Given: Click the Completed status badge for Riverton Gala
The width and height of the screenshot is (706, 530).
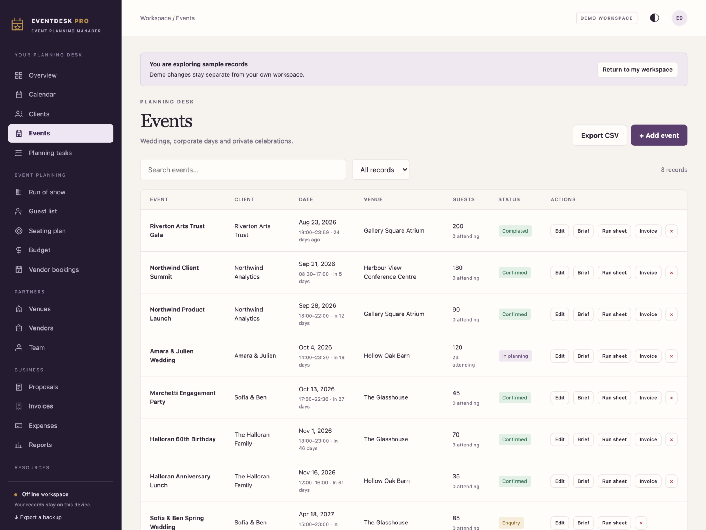Looking at the screenshot, I should point(515,231).
